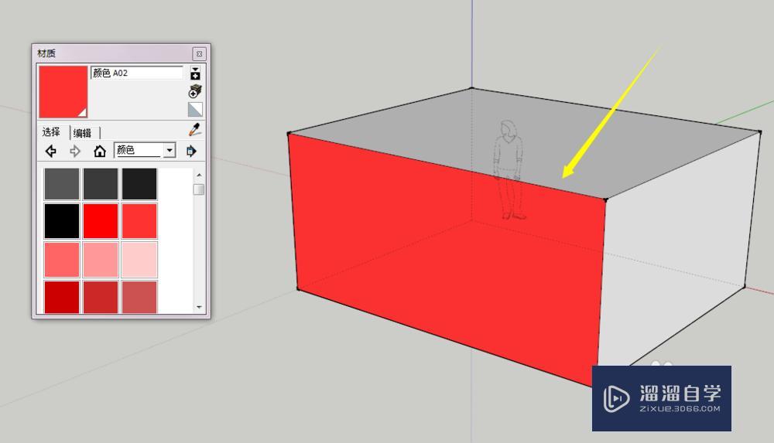Go back with the left arrow icon
The image size is (774, 443).
pyautogui.click(x=51, y=151)
